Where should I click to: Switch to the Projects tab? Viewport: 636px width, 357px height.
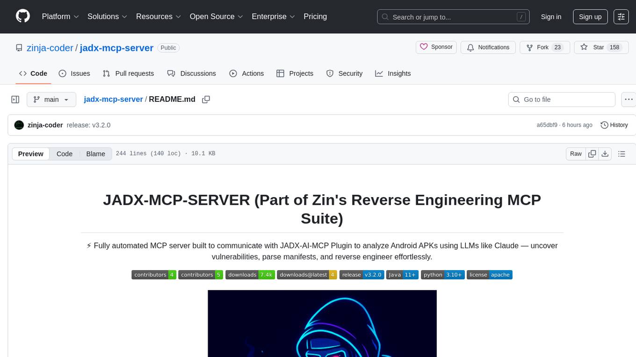[295, 73]
